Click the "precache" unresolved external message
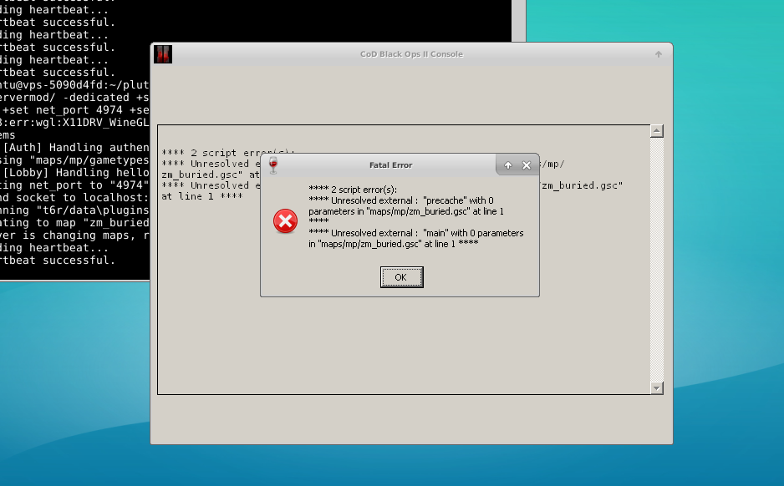Image resolution: width=784 pixels, height=486 pixels. [405, 206]
